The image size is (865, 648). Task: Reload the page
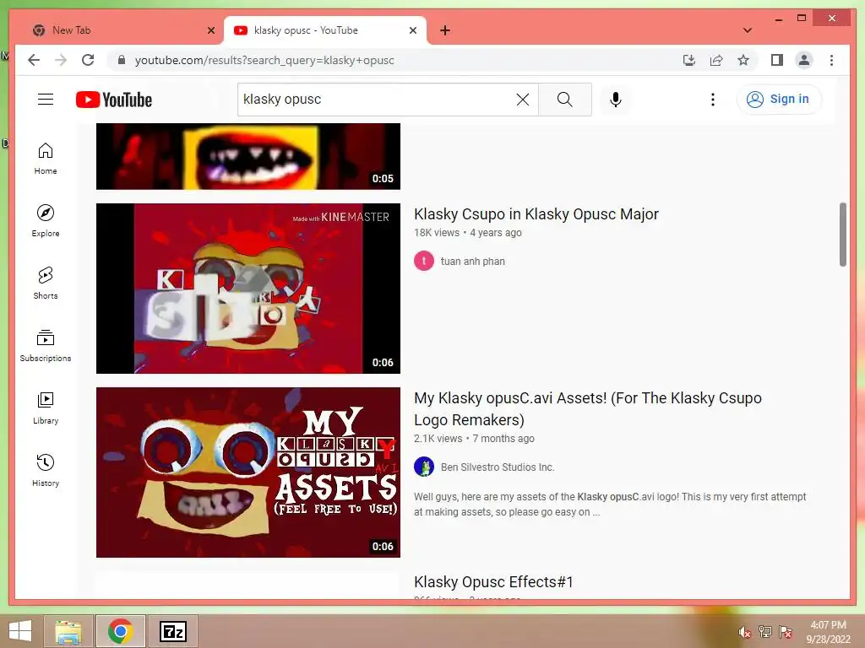[x=88, y=60]
